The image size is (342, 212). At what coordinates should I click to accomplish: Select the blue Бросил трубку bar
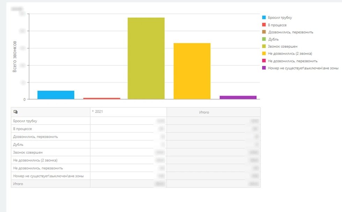[x=56, y=95]
